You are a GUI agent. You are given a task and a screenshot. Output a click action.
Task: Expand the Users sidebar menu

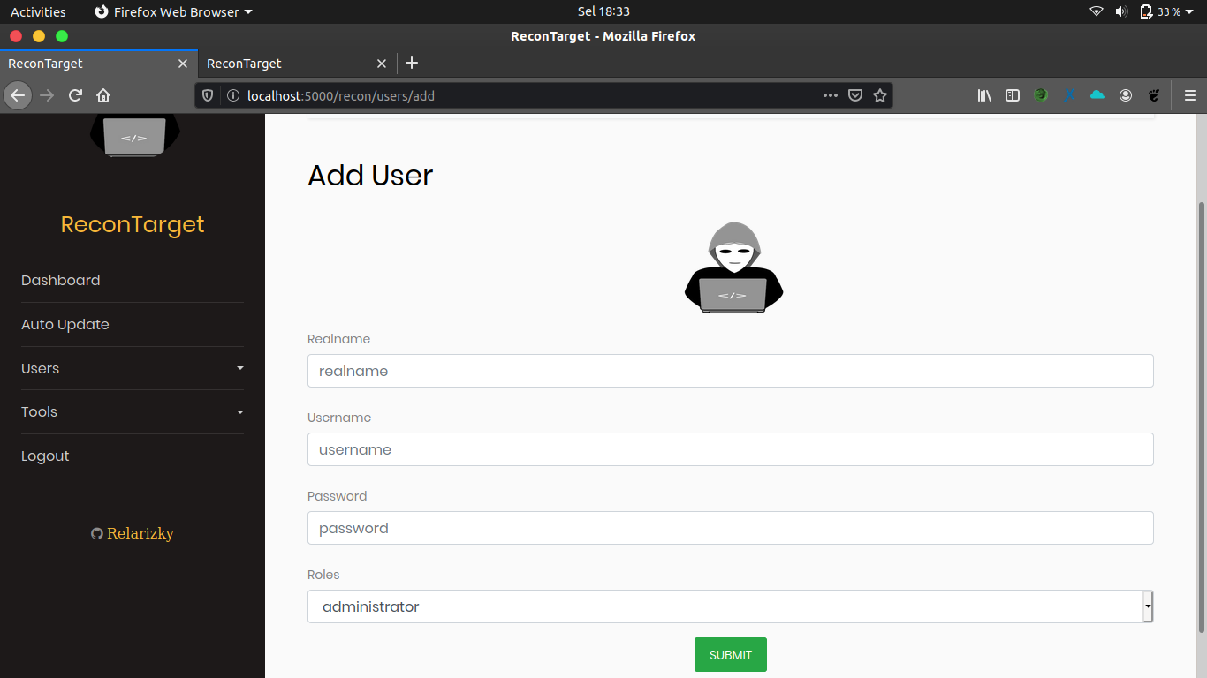pos(133,368)
